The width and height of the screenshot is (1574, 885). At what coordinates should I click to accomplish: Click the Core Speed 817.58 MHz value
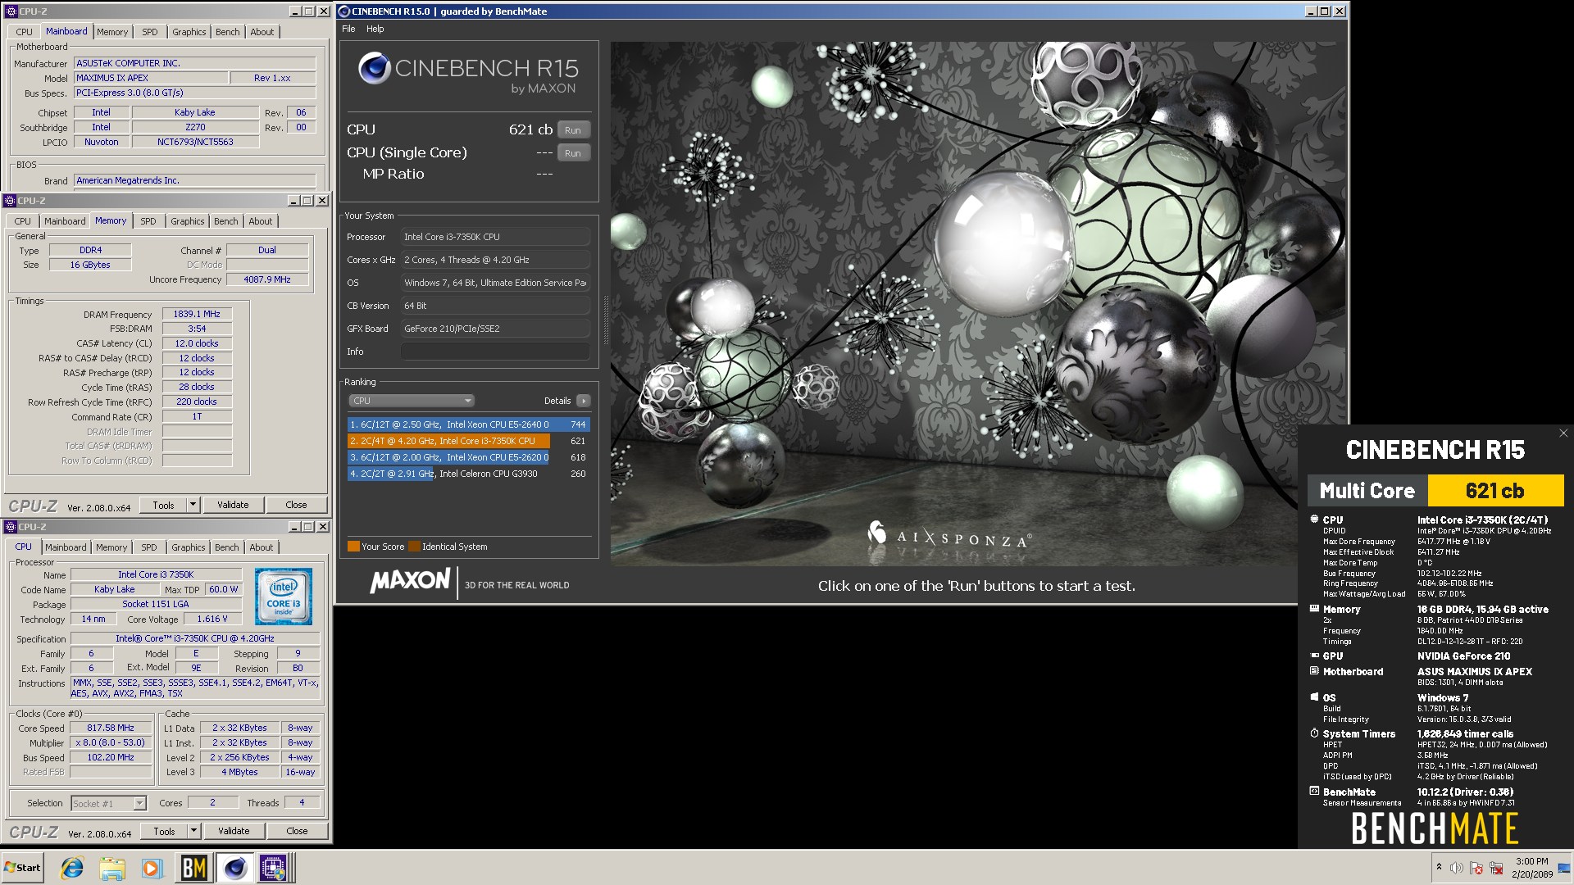pos(111,728)
